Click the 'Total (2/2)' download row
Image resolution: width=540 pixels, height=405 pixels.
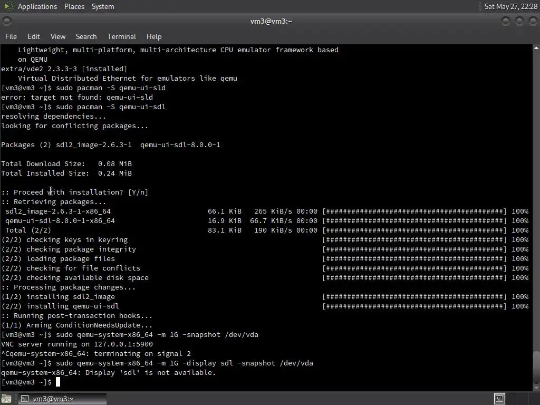point(266,230)
